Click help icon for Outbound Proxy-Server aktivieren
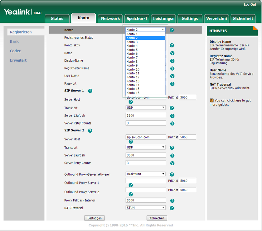The height and width of the screenshot is (231, 262). coord(172,175)
